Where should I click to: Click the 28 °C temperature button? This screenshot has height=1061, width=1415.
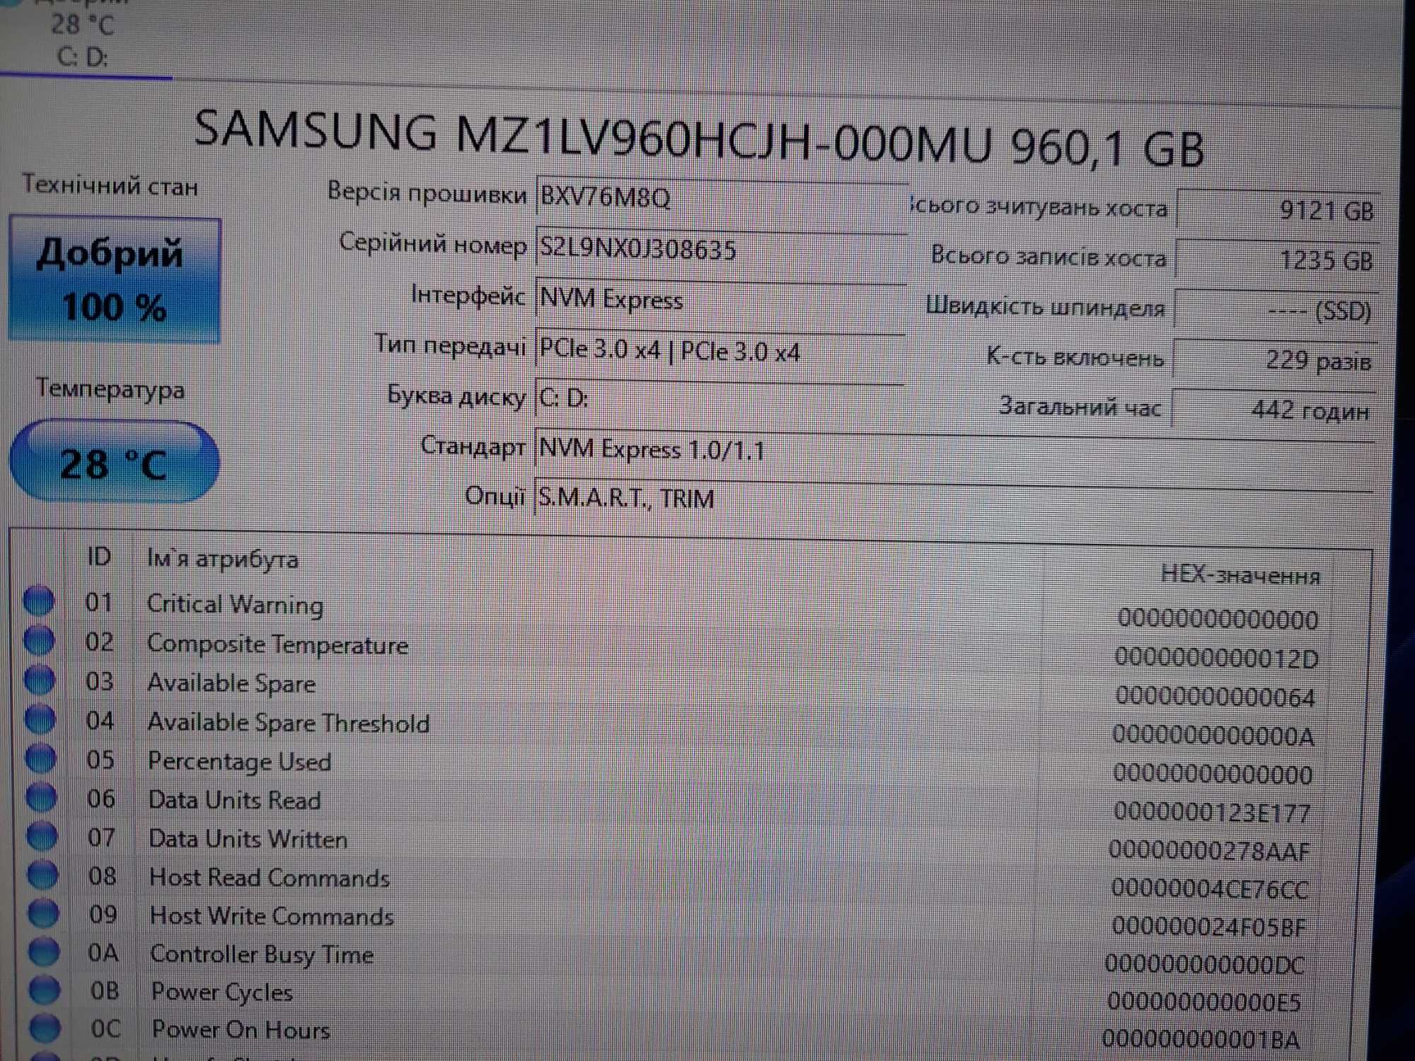[x=115, y=463]
